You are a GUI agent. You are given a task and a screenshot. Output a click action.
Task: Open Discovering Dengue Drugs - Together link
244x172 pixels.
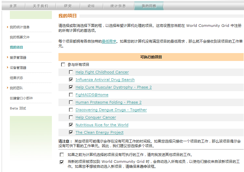coord(111,110)
